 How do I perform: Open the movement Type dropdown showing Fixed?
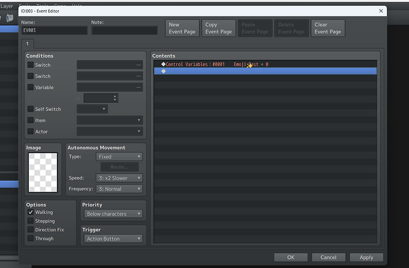coord(119,157)
